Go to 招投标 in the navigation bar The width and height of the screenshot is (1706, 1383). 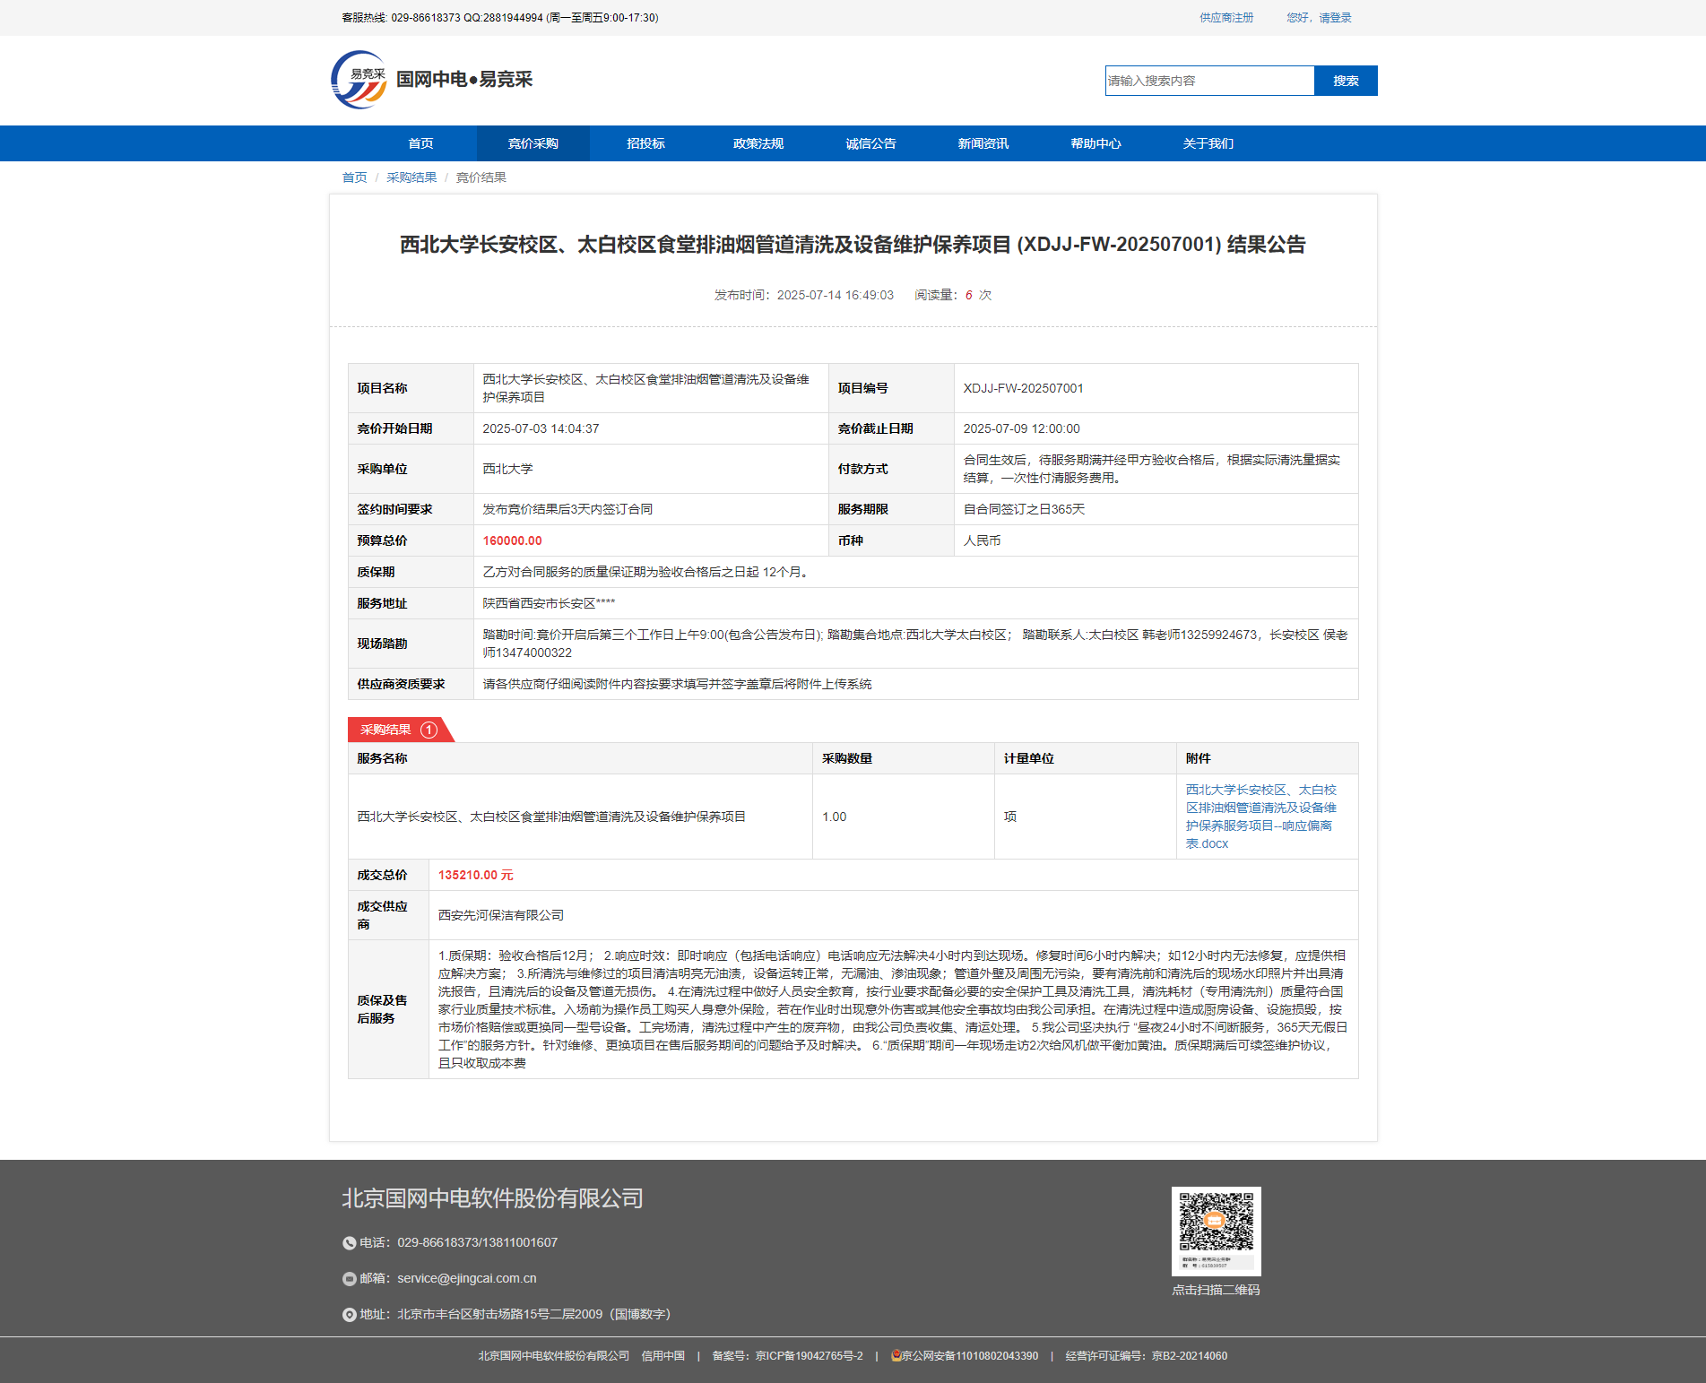(x=645, y=143)
